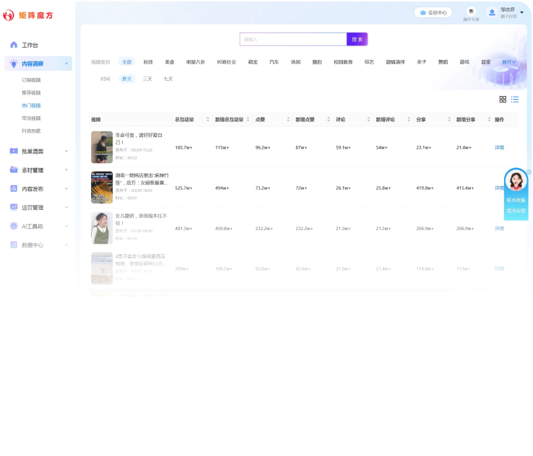
Task: Select the 三天 time filter
Action: click(x=147, y=79)
